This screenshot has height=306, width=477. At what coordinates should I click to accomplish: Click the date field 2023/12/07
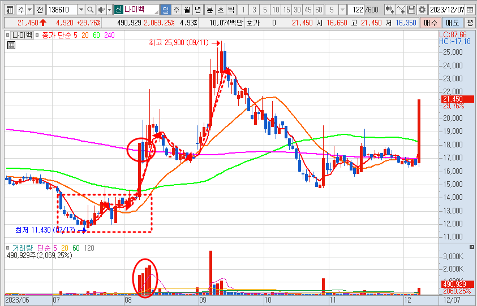tap(446, 10)
